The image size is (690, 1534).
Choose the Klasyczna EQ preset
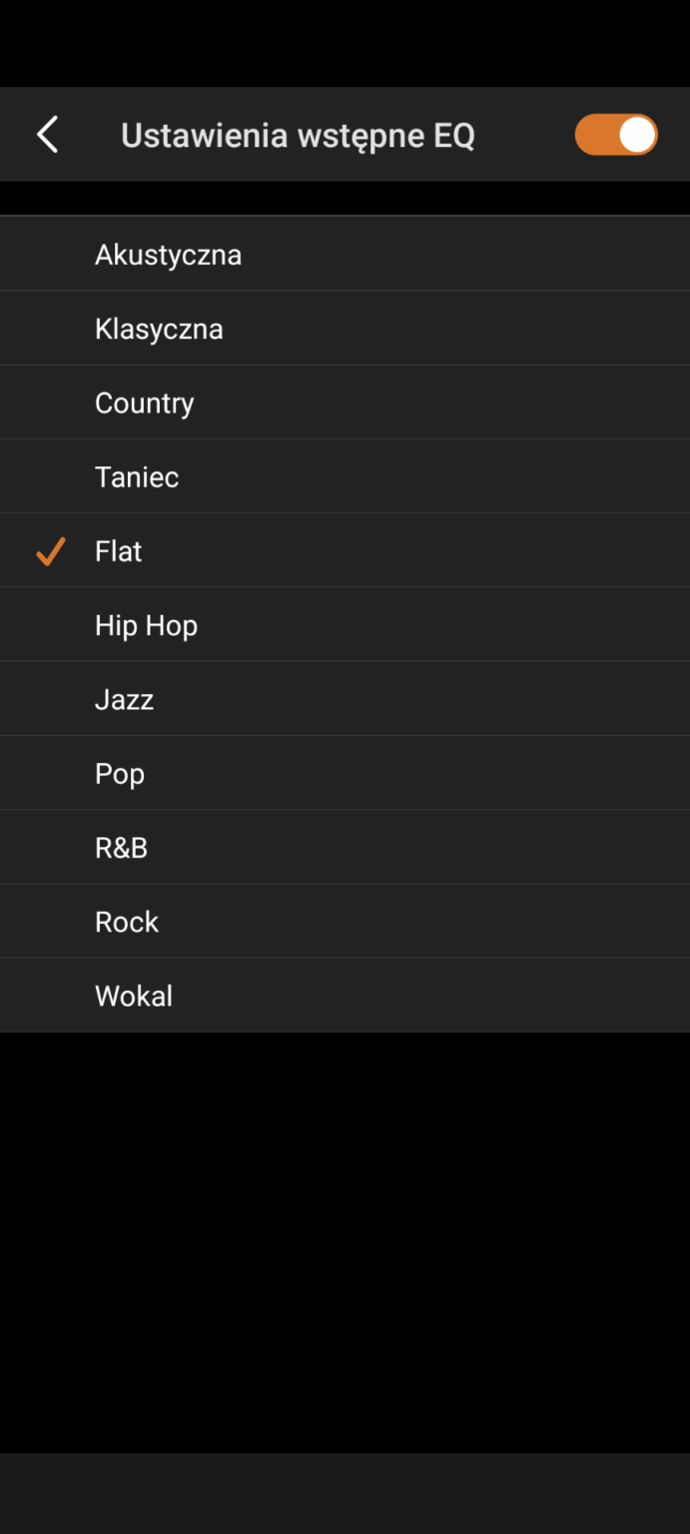(159, 329)
